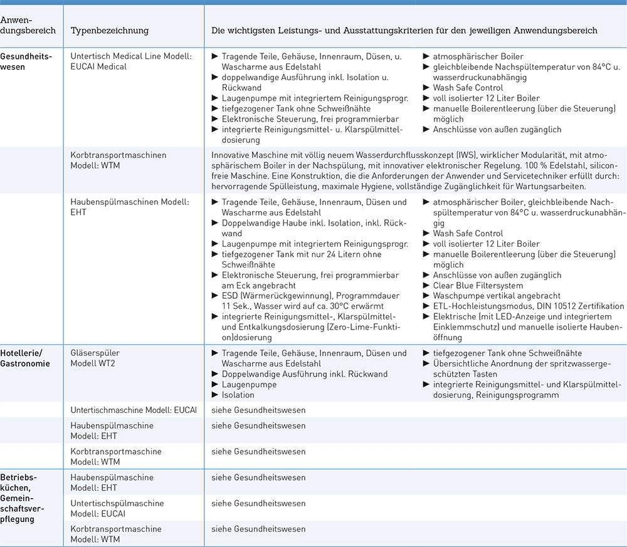The height and width of the screenshot is (547, 627).
Task: Select "siehe Gesundheitswesen" beside Untertischspülmaschine Modell: EUCAI
Action: tap(258, 503)
